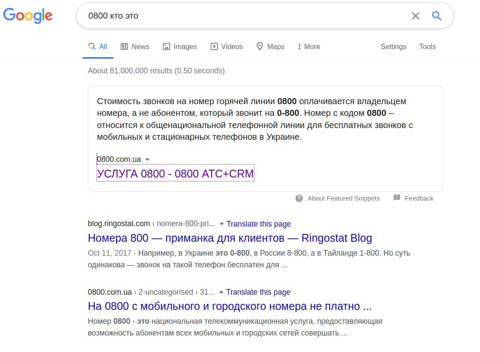
Task: Click 'Номер 0800 - это национальная' description
Action: pyautogui.click(x=235, y=327)
